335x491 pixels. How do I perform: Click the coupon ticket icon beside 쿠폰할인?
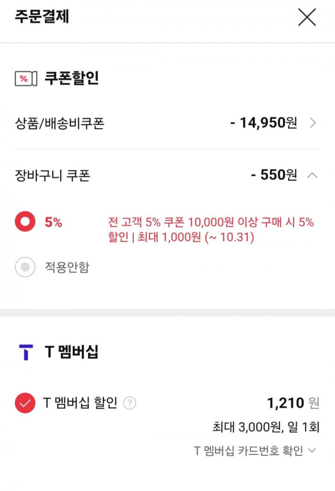pos(26,78)
